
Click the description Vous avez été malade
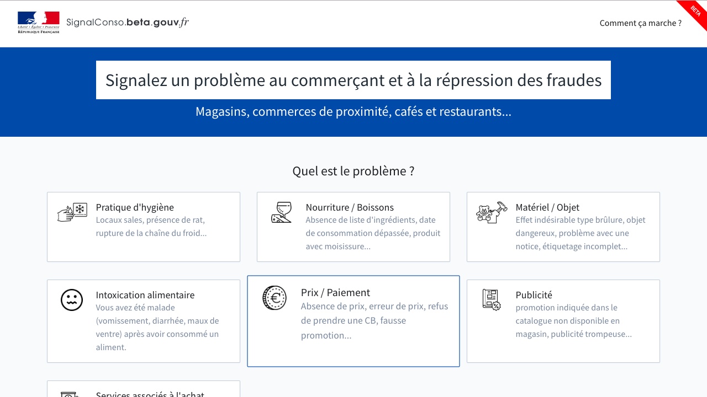tap(157, 328)
